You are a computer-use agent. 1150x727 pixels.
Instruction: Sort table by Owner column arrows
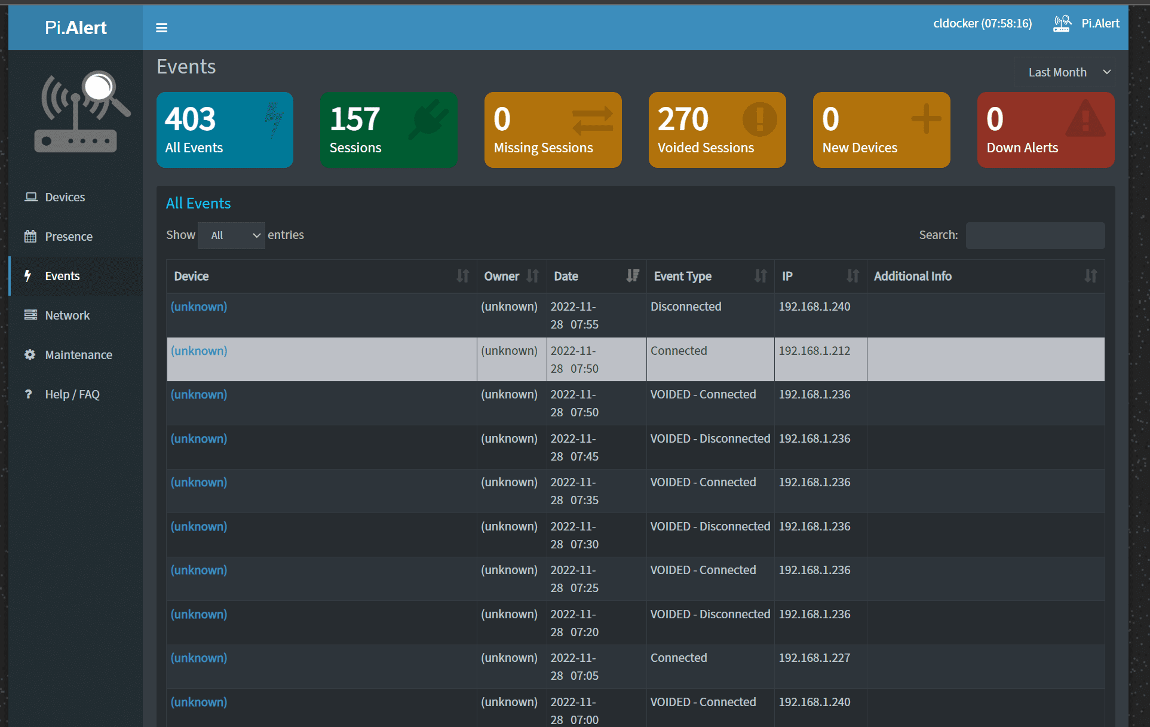pos(532,276)
